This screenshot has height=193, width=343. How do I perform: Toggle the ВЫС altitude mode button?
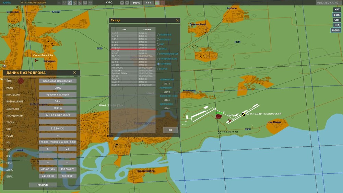click(x=337, y=15)
